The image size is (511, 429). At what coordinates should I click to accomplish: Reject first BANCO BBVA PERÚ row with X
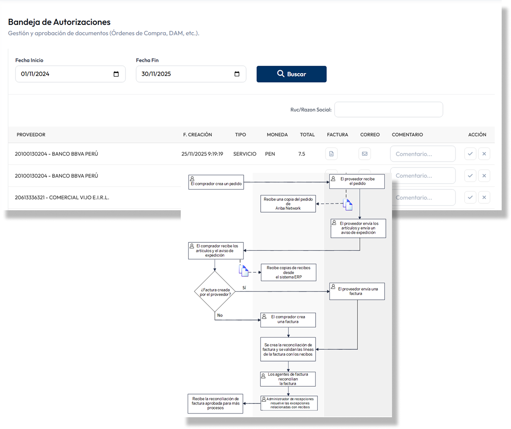tap(484, 154)
